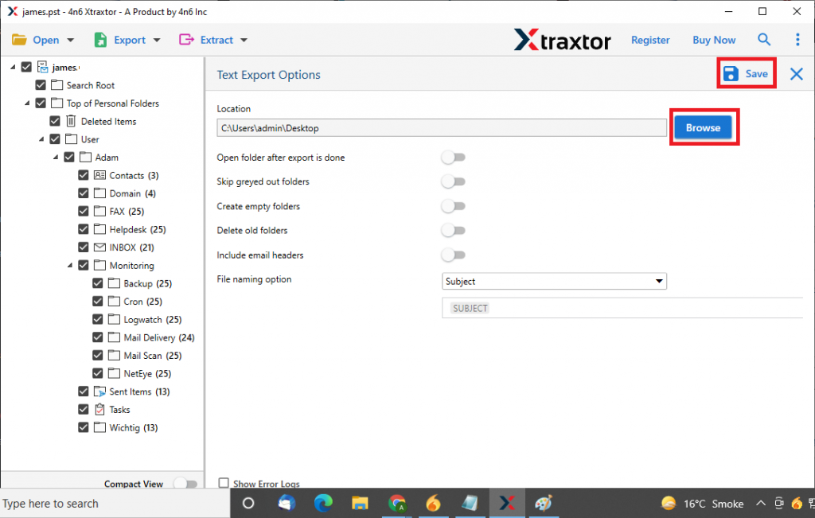Open the three-dot more options menu
The height and width of the screenshot is (518, 815).
tap(797, 40)
